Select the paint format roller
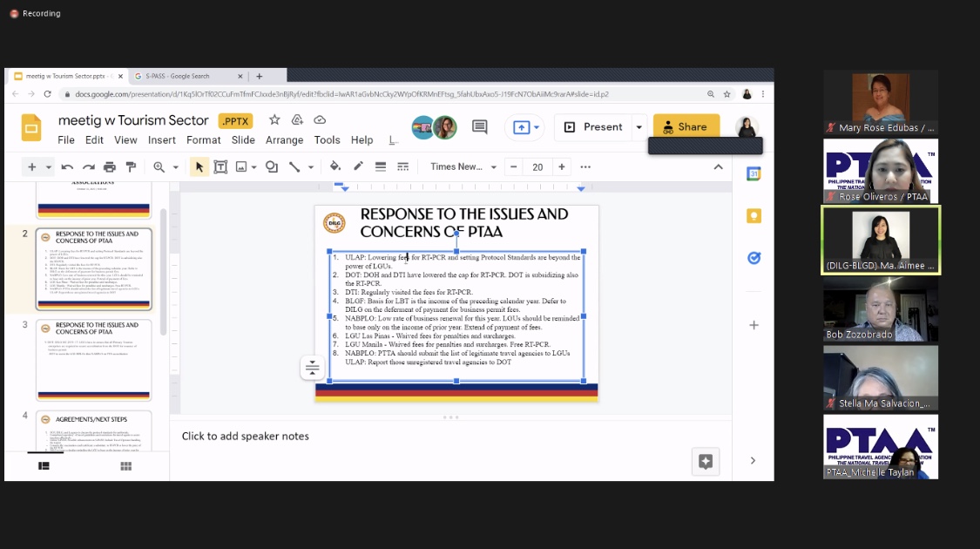This screenshot has width=980, height=549. click(x=131, y=167)
